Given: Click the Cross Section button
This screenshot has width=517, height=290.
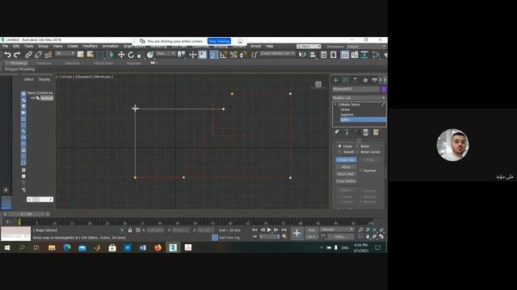Looking at the screenshot, I should (346, 181).
